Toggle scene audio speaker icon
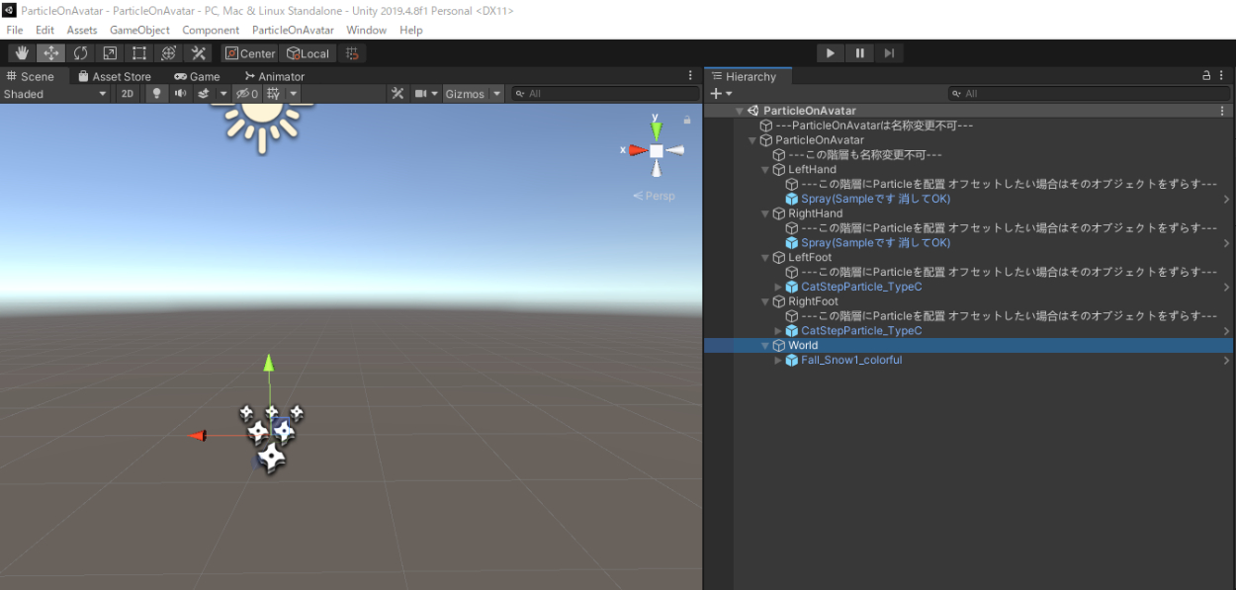The height and width of the screenshot is (590, 1236). [180, 94]
